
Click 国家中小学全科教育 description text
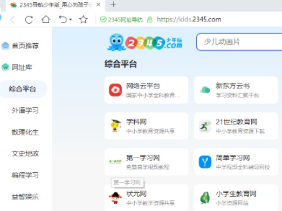153,95
